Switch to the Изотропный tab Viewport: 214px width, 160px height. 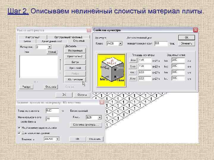32,37
